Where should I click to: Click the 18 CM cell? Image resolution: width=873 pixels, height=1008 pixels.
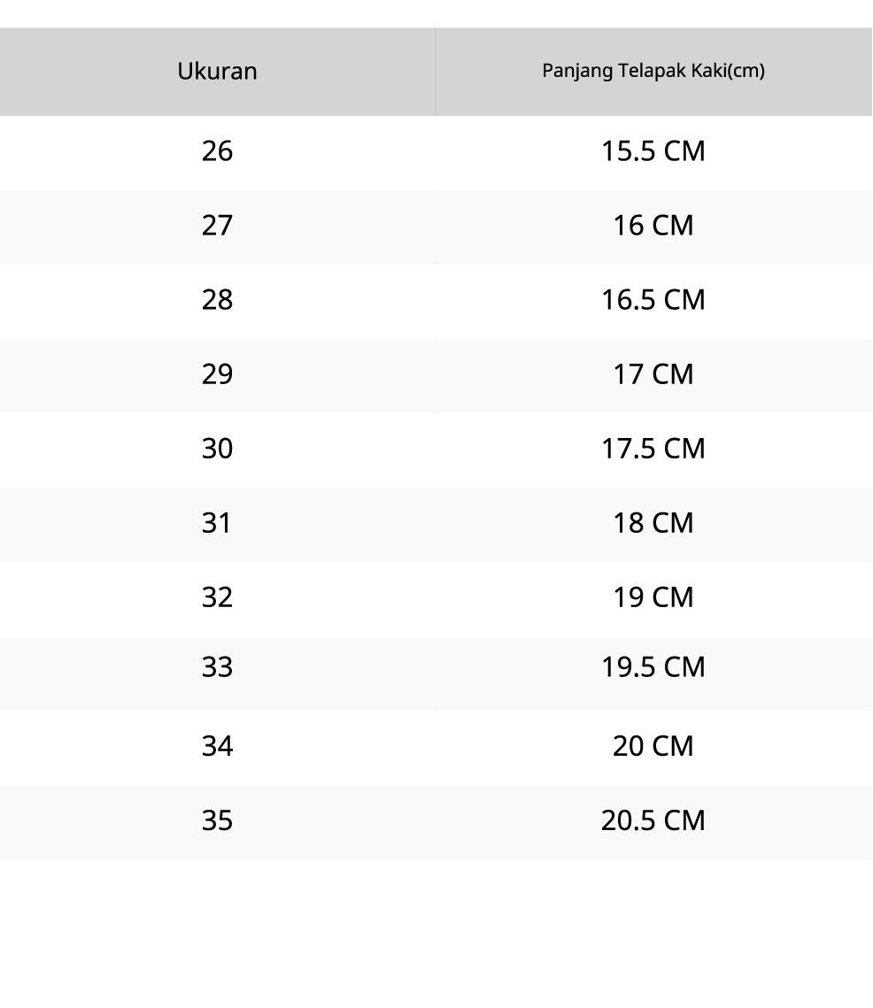coord(653,523)
